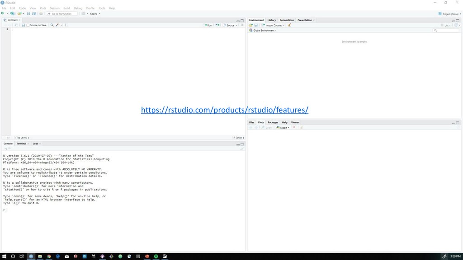Run the current line with Run button
Viewport: 463px width, 260px height.
tap(208, 25)
